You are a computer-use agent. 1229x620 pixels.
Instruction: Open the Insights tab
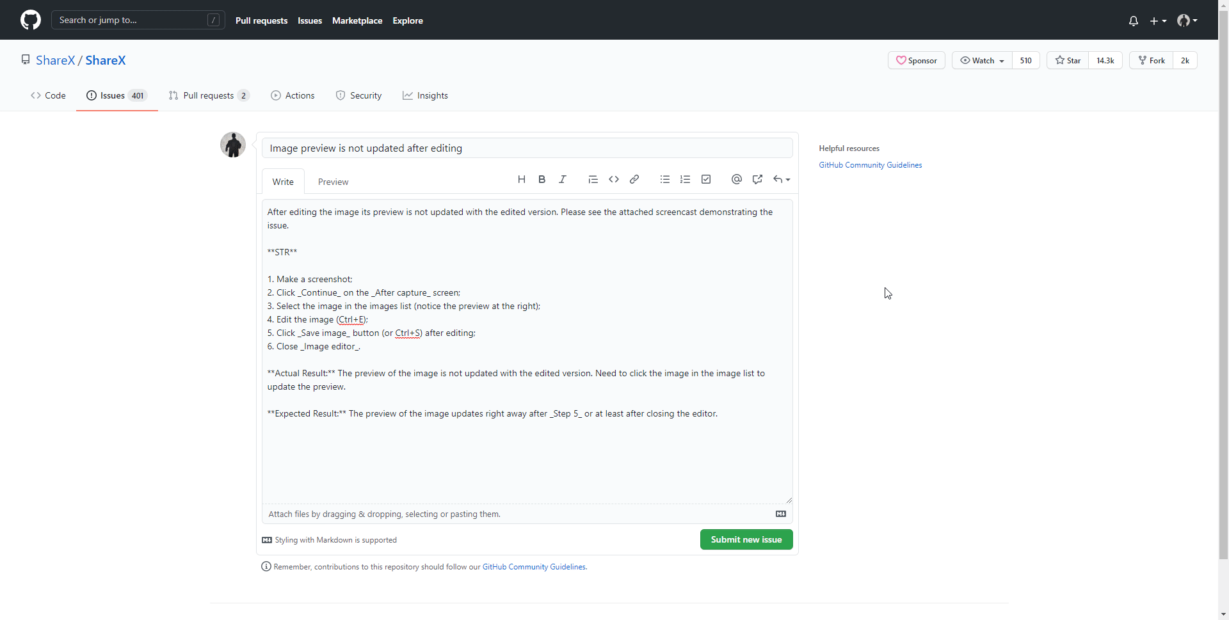point(425,95)
